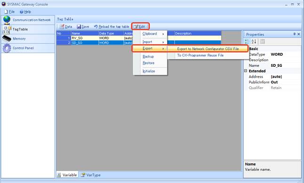Open the Control Panel sidebar section
Screen dimensions: 304x183
tap(28, 48)
